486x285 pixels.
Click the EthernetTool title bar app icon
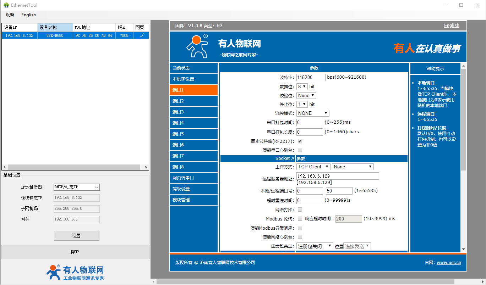point(6,5)
